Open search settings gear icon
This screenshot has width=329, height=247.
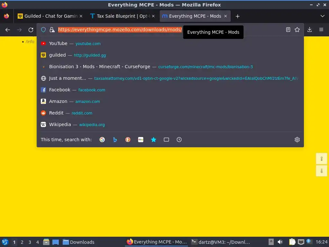(x=297, y=140)
